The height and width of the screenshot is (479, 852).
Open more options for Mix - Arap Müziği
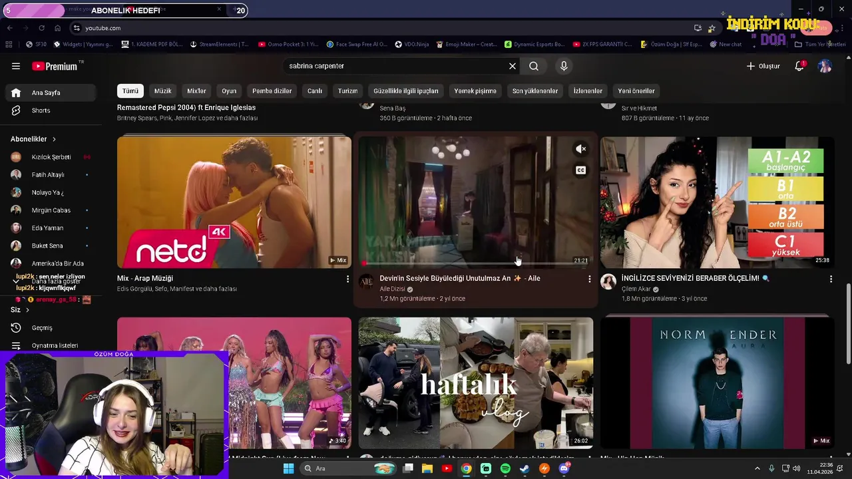coord(347,279)
